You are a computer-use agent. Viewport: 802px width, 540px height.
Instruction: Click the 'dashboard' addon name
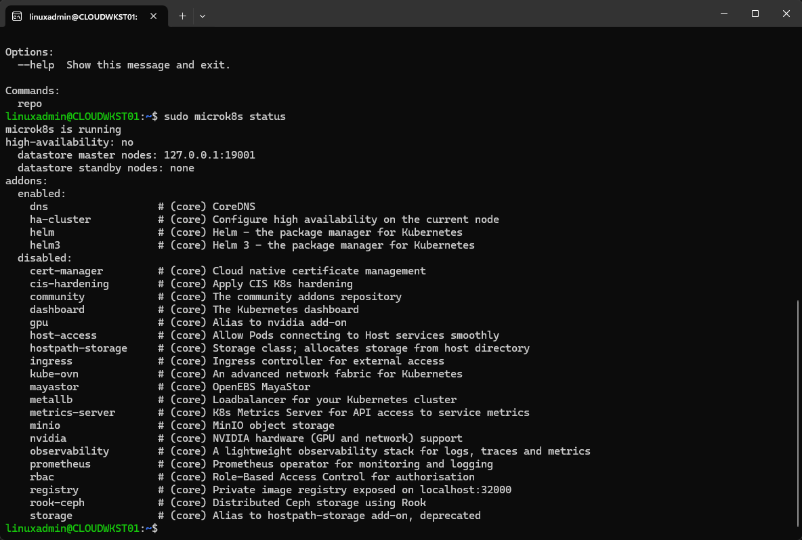57,310
